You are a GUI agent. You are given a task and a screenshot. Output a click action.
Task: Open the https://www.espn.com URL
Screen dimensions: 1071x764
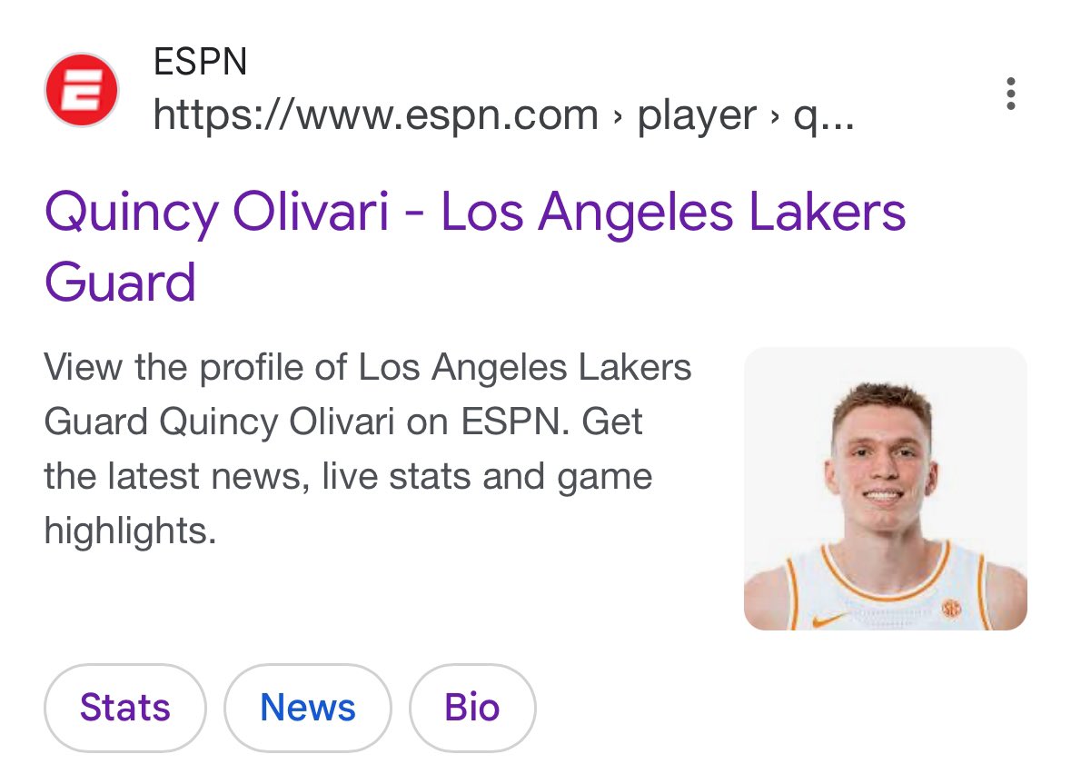[x=375, y=115]
